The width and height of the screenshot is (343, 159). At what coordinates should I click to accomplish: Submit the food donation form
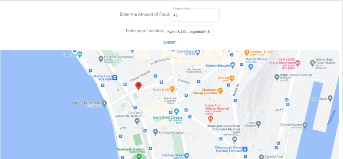pyautogui.click(x=169, y=42)
